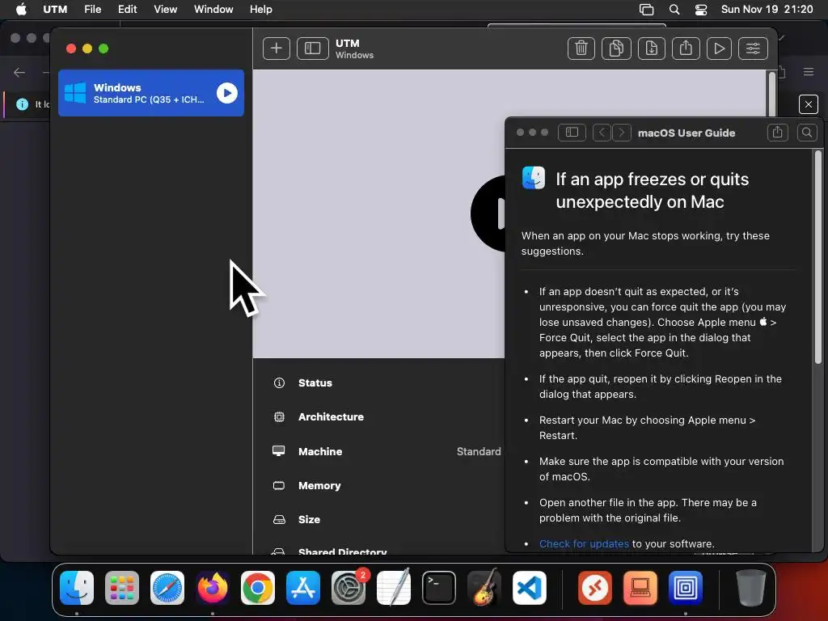Select the Machine row in VM details
The image size is (828, 621).
[378, 451]
